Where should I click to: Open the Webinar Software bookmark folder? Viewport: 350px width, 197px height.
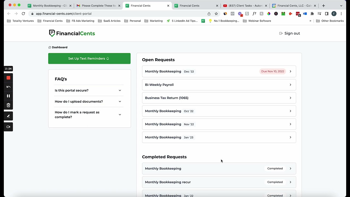pos(257,21)
